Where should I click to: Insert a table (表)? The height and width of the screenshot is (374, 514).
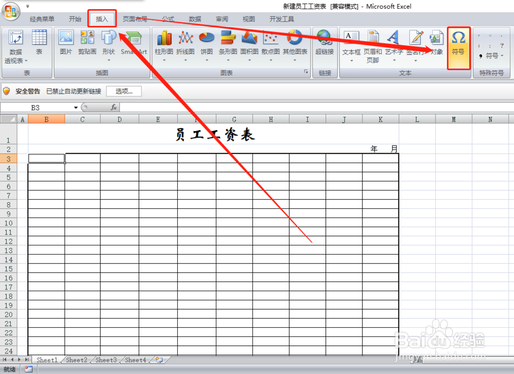tap(39, 42)
